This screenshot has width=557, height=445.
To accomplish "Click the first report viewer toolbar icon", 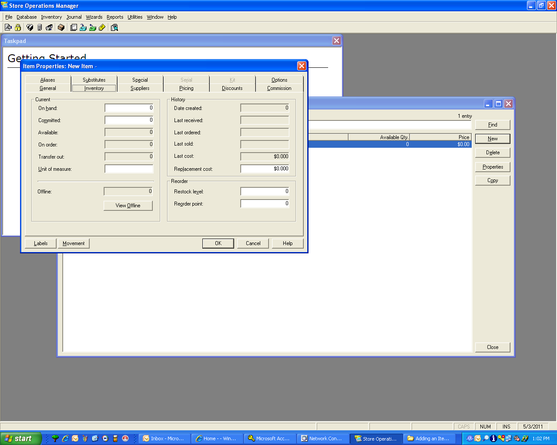I will point(8,27).
